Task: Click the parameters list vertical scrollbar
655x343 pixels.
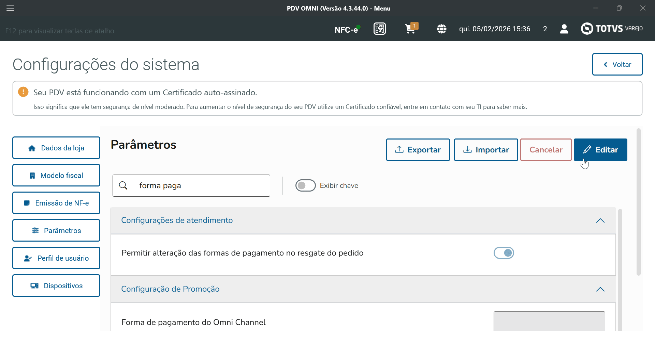Action: tap(620, 269)
